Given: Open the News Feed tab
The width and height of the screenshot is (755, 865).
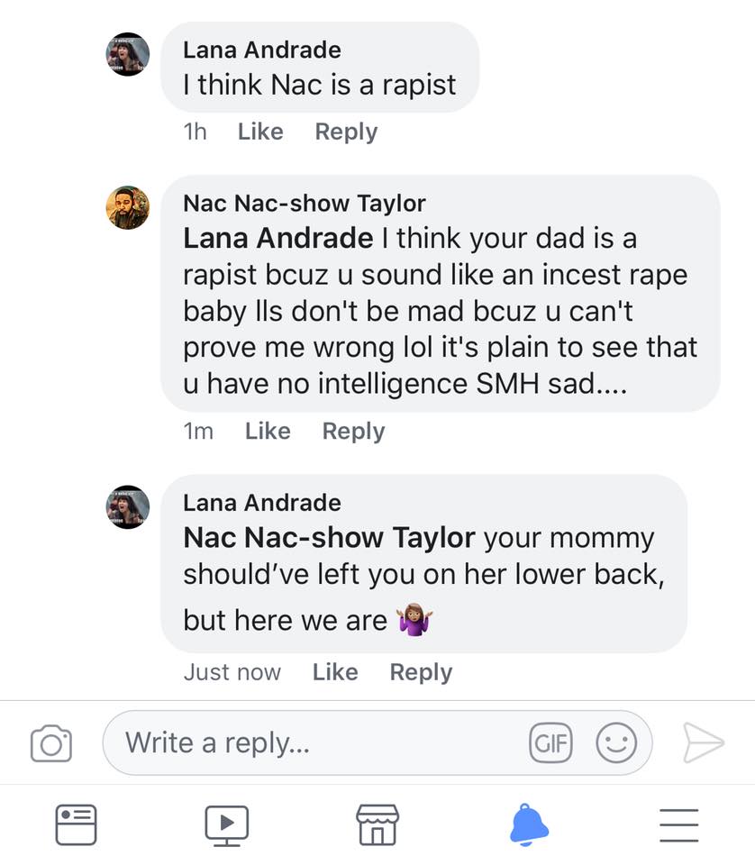Looking at the screenshot, I should (76, 824).
